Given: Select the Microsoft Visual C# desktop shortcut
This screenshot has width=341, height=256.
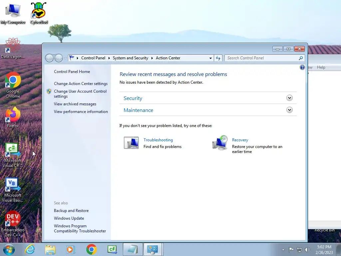Looking at the screenshot, I should pos(13,155).
